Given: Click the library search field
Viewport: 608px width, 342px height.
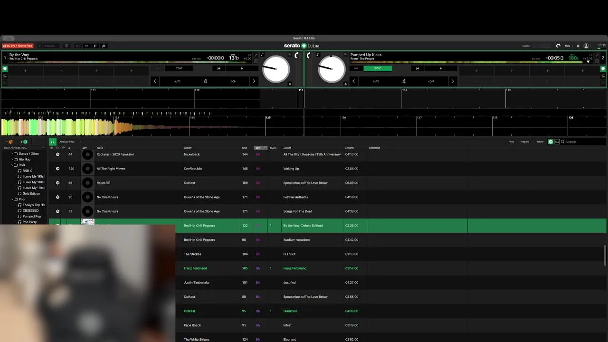Looking at the screenshot, I should pyautogui.click(x=583, y=142).
